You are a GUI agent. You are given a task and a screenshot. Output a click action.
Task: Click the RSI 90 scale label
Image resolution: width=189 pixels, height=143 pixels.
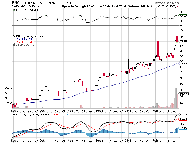pyautogui.click(x=181, y=12)
